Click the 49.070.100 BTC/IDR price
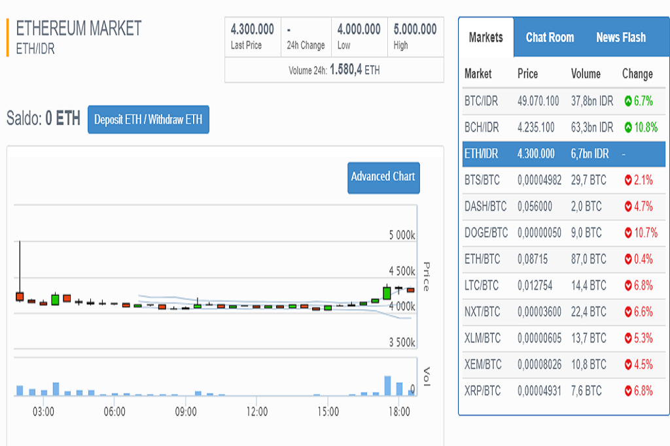The image size is (670, 446). [538, 101]
